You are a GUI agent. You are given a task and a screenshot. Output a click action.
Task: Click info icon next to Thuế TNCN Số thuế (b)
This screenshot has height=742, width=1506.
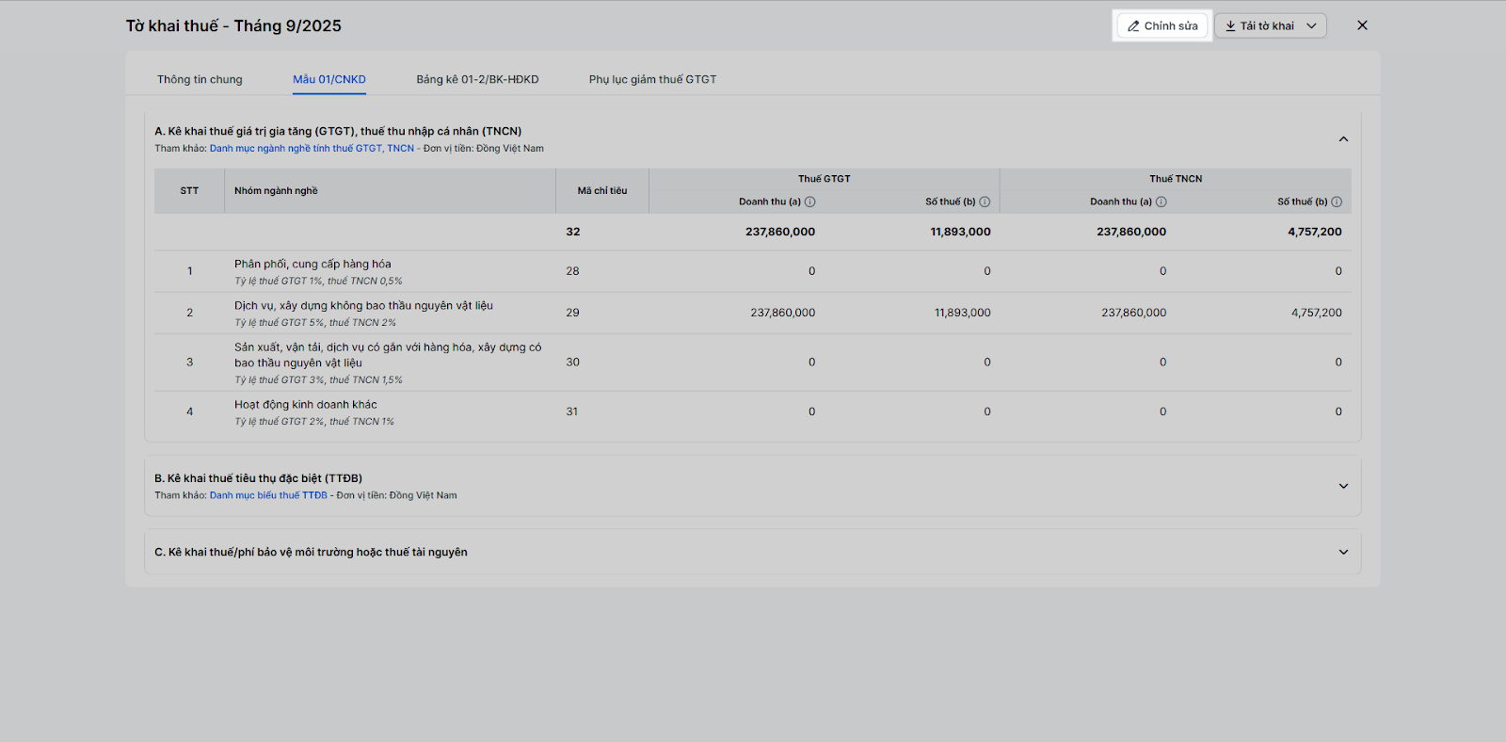(1337, 202)
